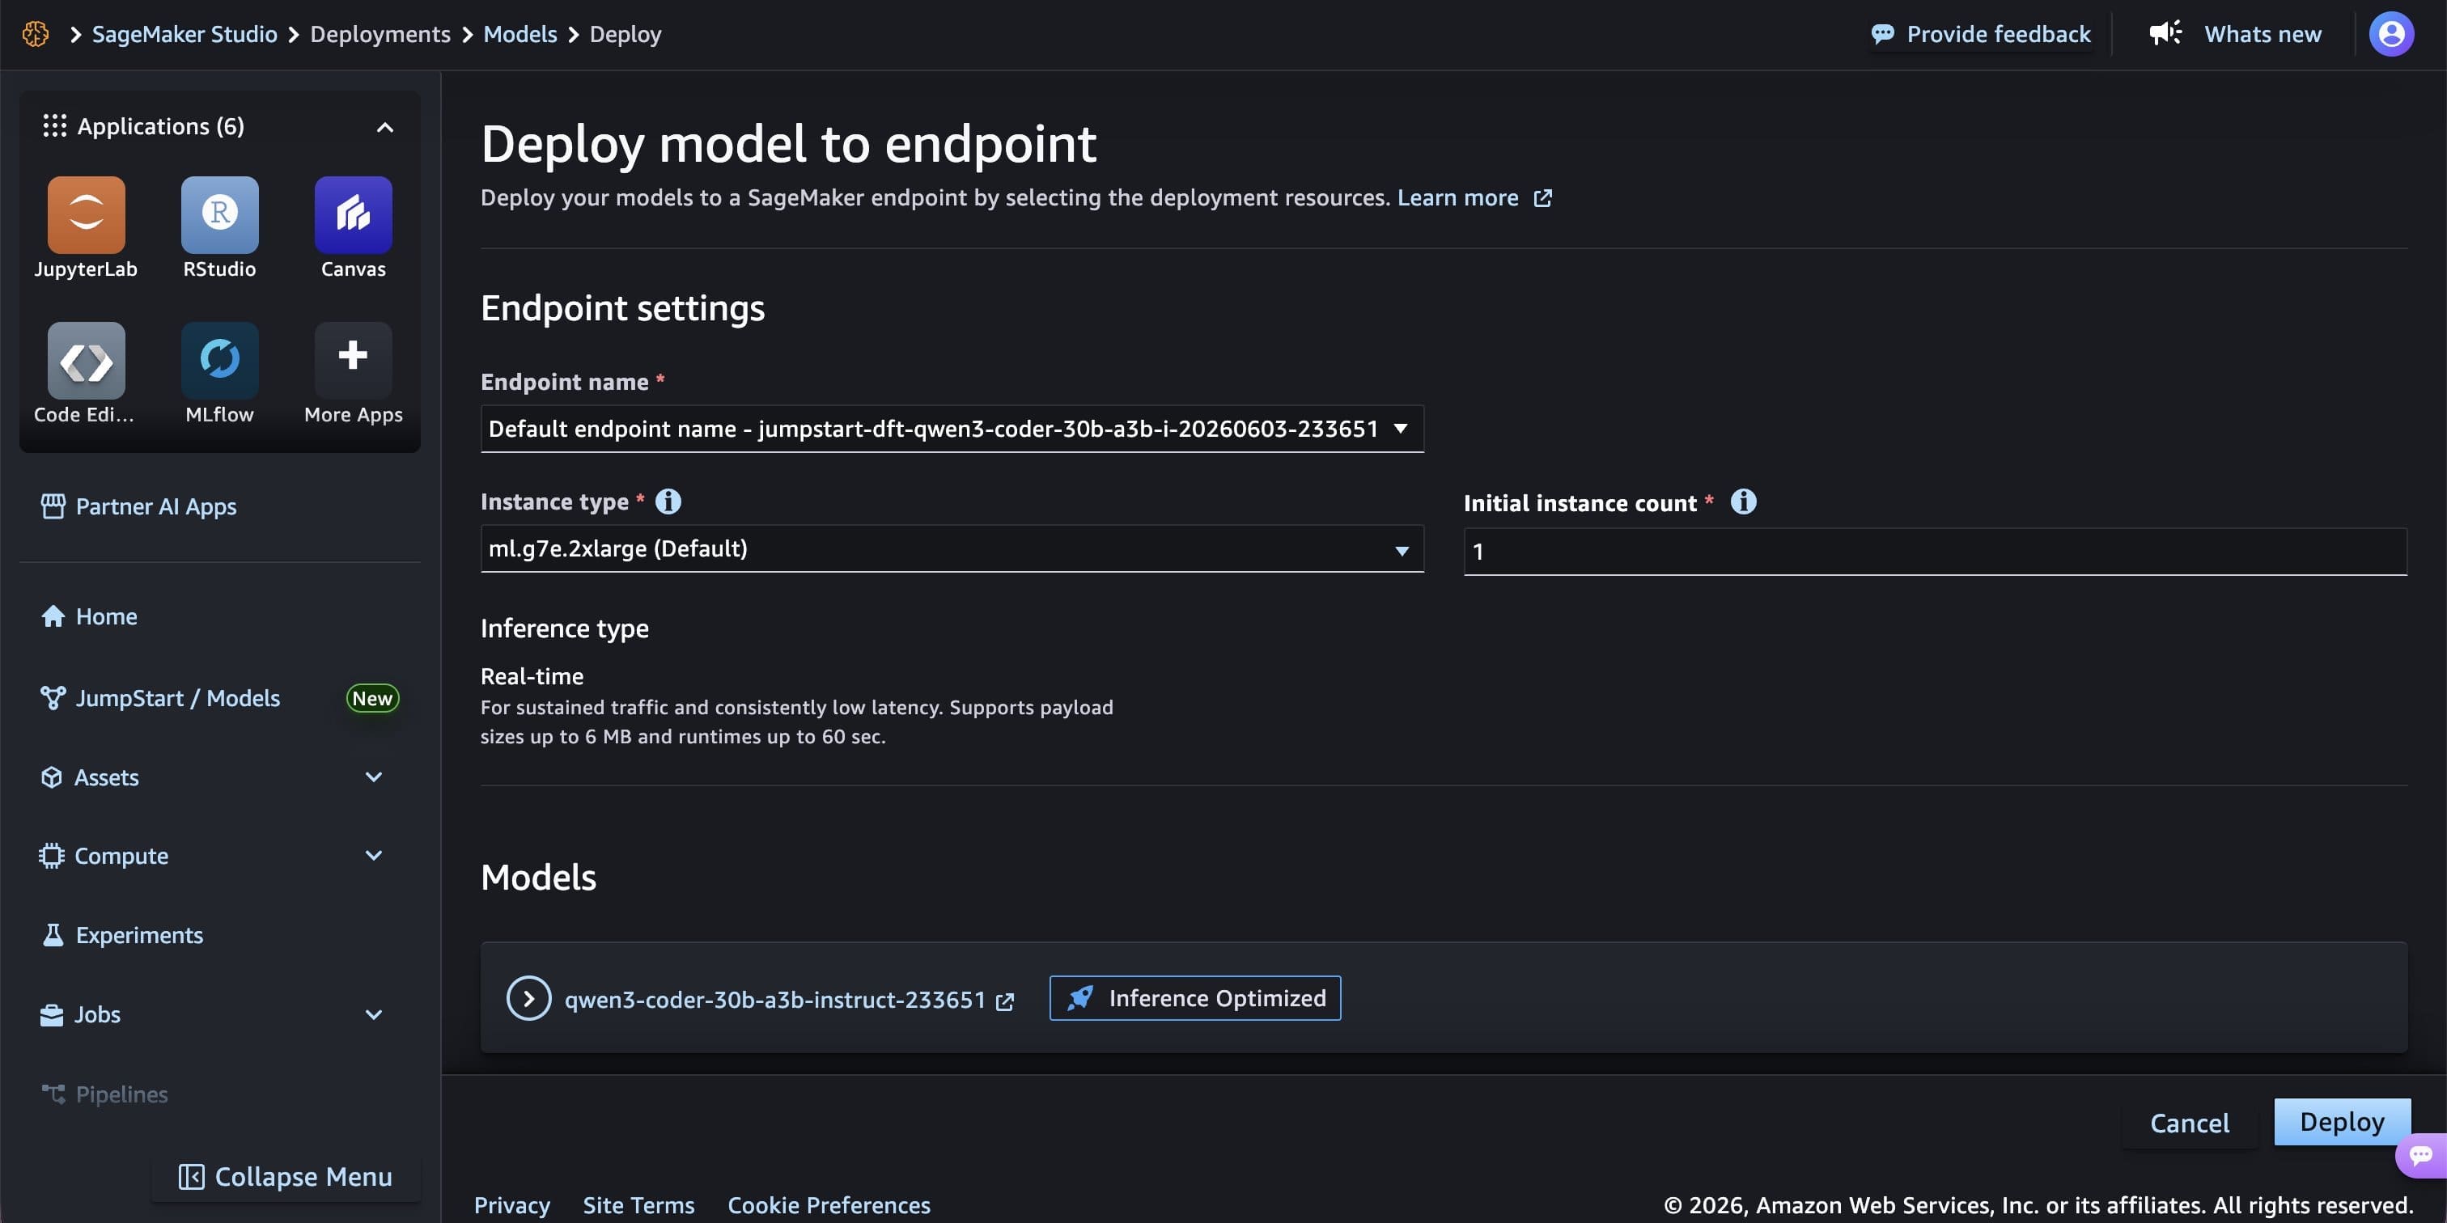Go to Home in sidebar

[89, 616]
